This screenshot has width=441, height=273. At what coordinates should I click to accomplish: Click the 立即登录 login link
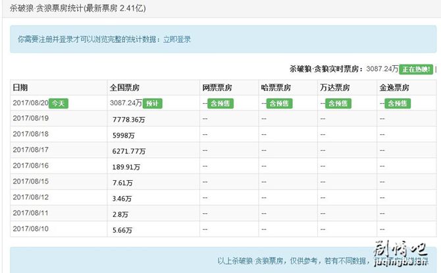(x=176, y=39)
